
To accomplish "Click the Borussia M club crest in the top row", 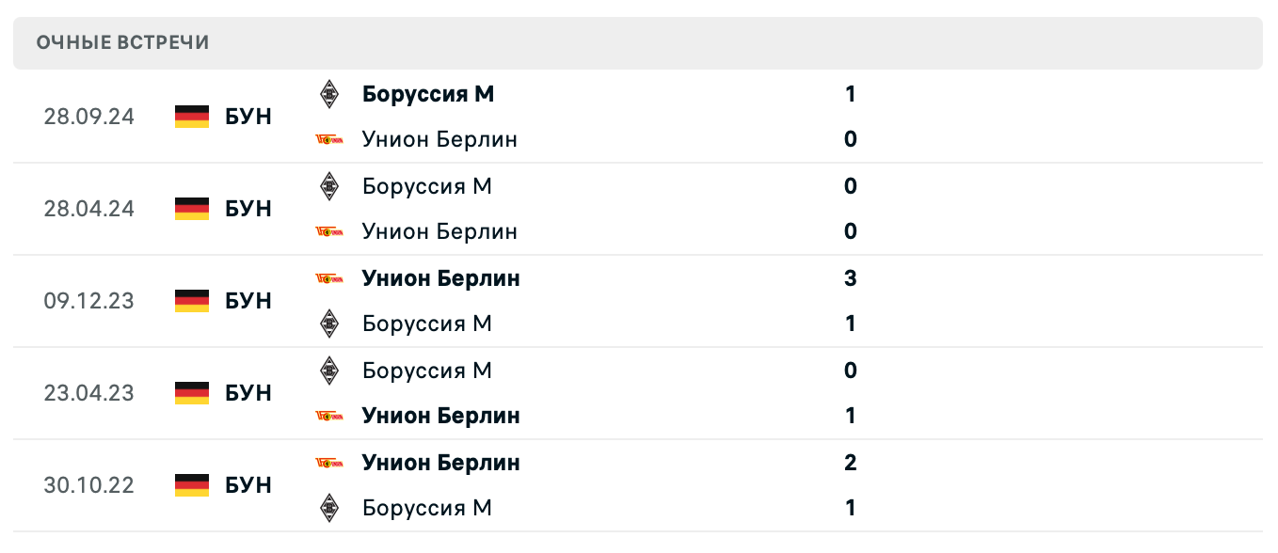I will (x=330, y=93).
